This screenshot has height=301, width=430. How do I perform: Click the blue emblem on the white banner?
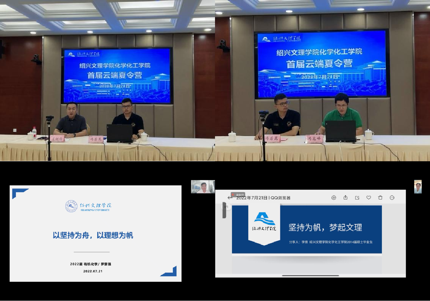coord(264,218)
